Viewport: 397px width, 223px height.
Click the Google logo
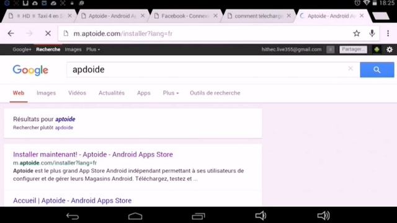pyautogui.click(x=30, y=70)
